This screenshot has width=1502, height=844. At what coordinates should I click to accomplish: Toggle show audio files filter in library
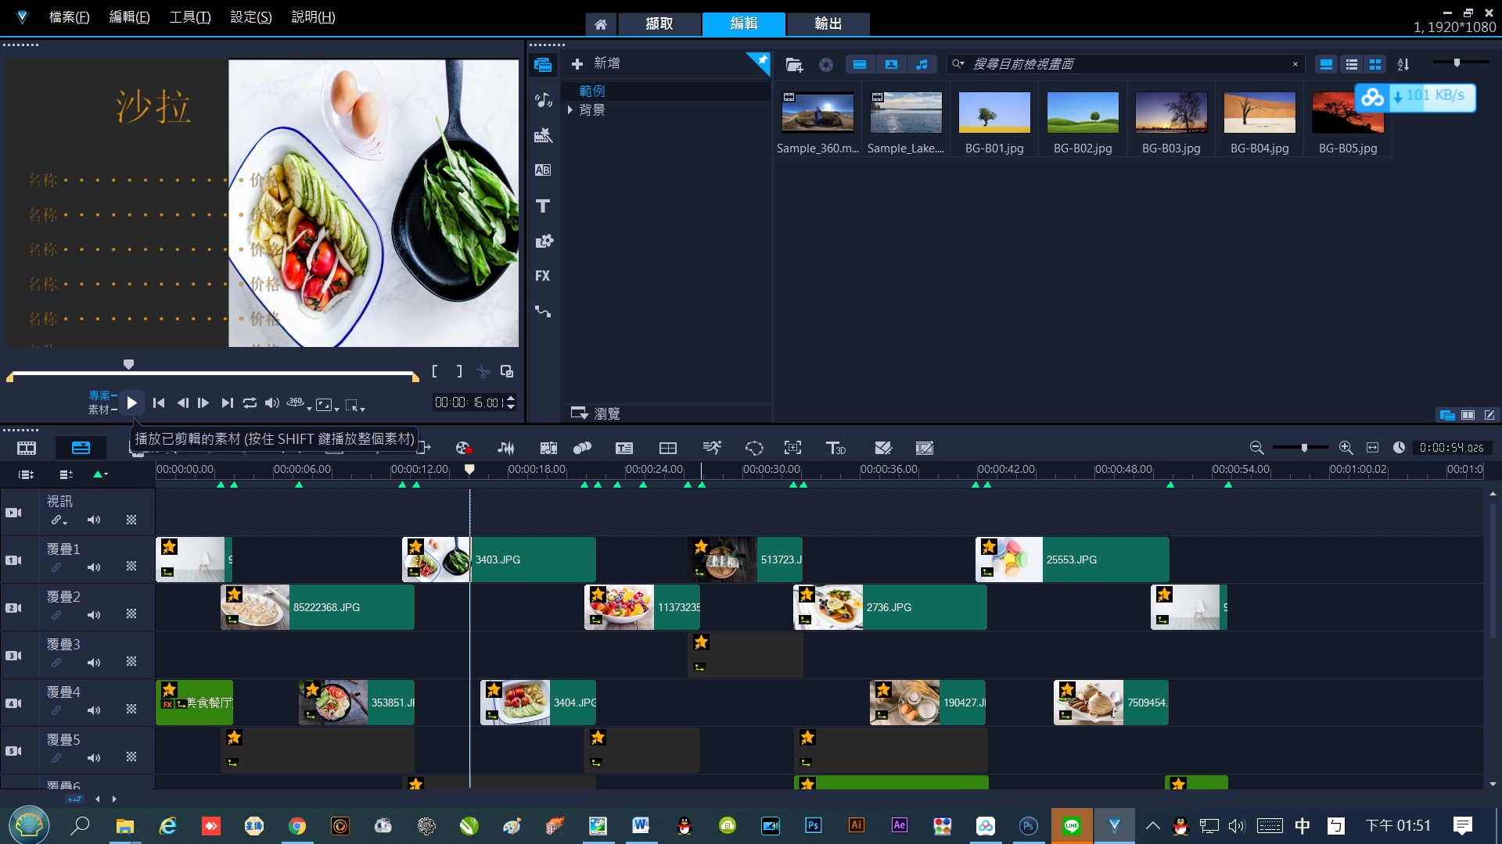pyautogui.click(x=922, y=65)
